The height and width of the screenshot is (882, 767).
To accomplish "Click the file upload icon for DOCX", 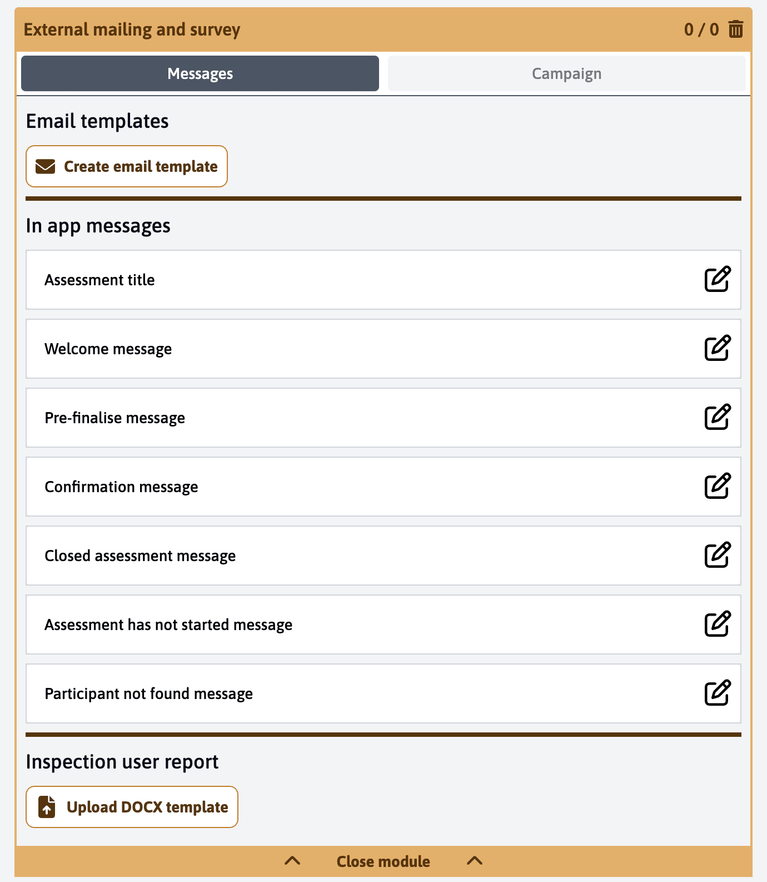I will click(x=47, y=807).
